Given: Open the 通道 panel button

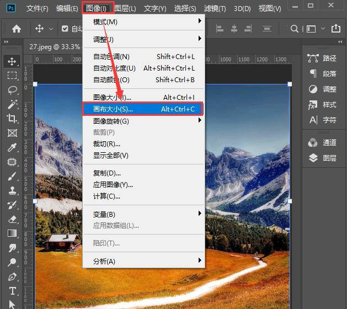Looking at the screenshot, I should (322, 142).
